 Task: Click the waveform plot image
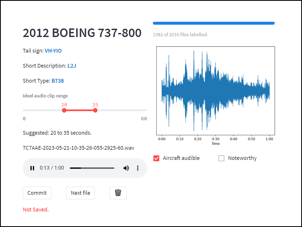[x=215, y=95]
